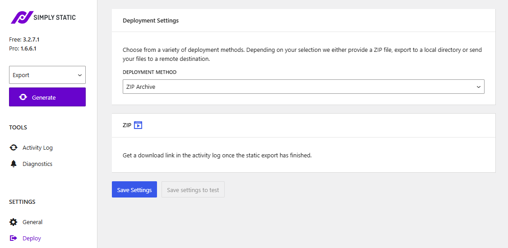Image resolution: width=508 pixels, height=248 pixels.
Task: Click the Save settings to test button
Action: coord(193,190)
